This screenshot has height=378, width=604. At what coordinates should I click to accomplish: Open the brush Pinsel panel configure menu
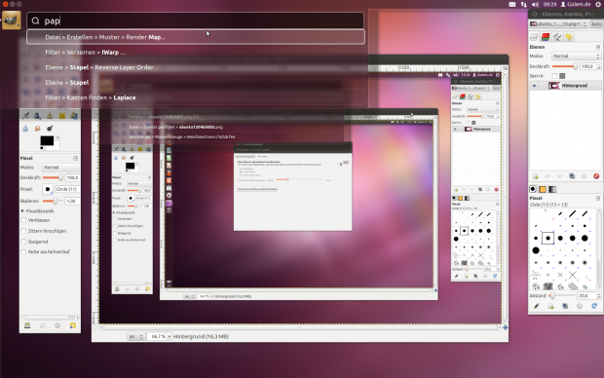pyautogui.click(x=598, y=198)
